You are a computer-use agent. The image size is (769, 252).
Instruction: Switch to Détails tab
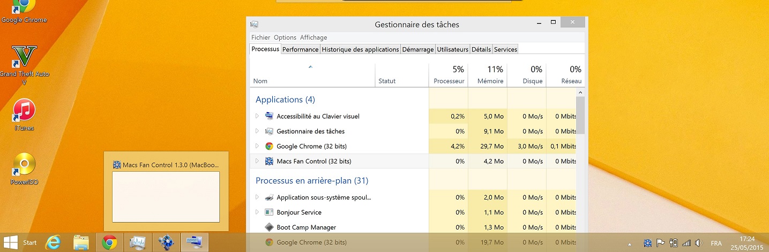tap(481, 49)
